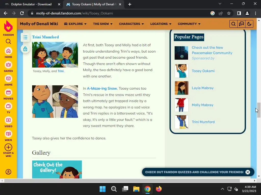The width and height of the screenshot is (261, 195).
Task: Reload the page
Action: point(22,13)
